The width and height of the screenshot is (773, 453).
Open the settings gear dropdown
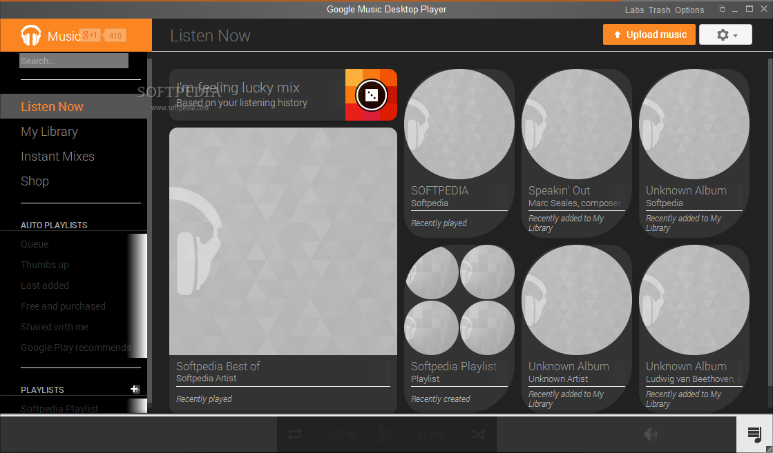pyautogui.click(x=725, y=35)
